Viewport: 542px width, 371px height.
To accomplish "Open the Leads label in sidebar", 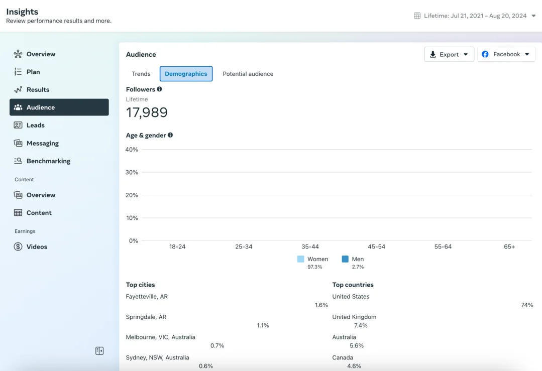I will [36, 125].
